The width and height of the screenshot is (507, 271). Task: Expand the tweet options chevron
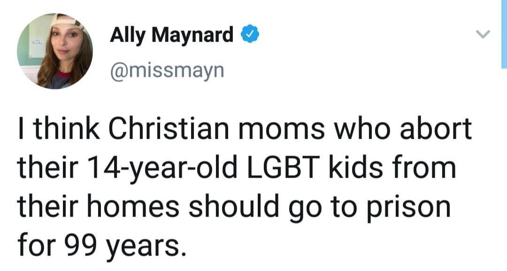(x=484, y=34)
